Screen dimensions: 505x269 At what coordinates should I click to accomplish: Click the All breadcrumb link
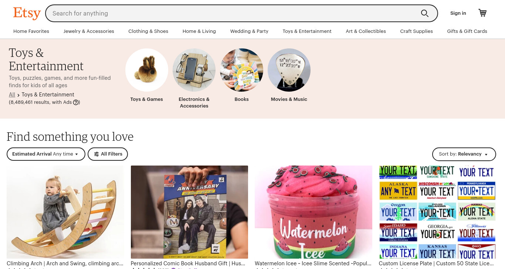pos(12,95)
